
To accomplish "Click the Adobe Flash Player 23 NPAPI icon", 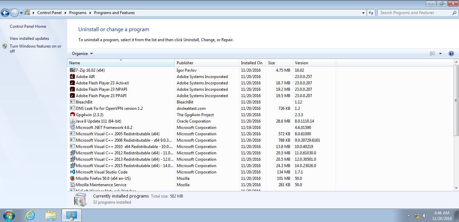I will (72, 89).
